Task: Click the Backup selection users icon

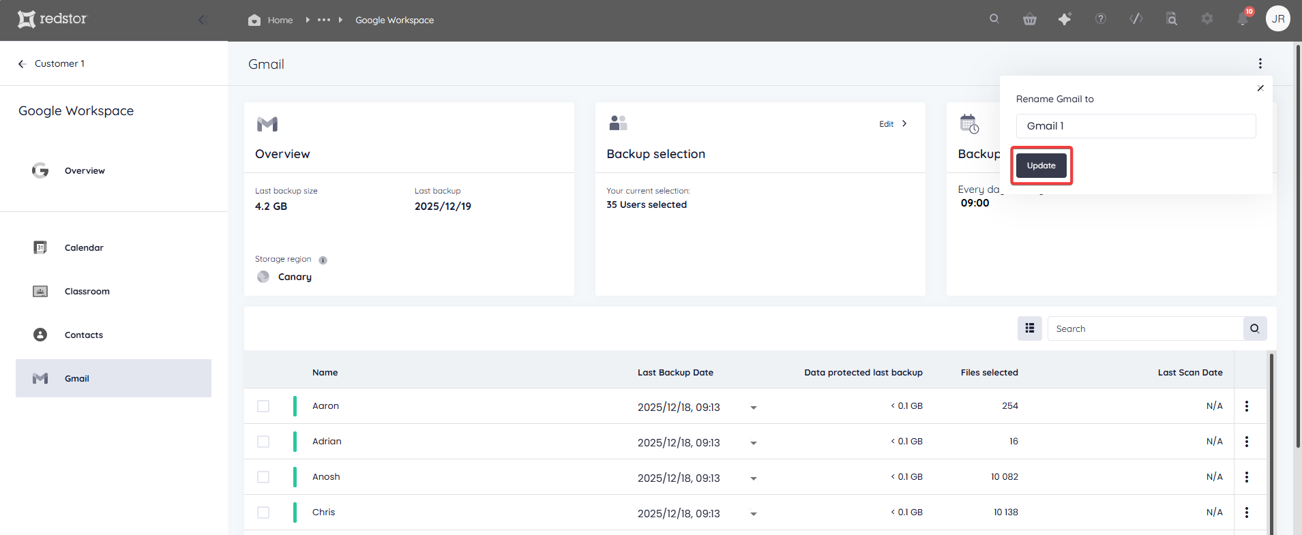Action: tap(618, 123)
